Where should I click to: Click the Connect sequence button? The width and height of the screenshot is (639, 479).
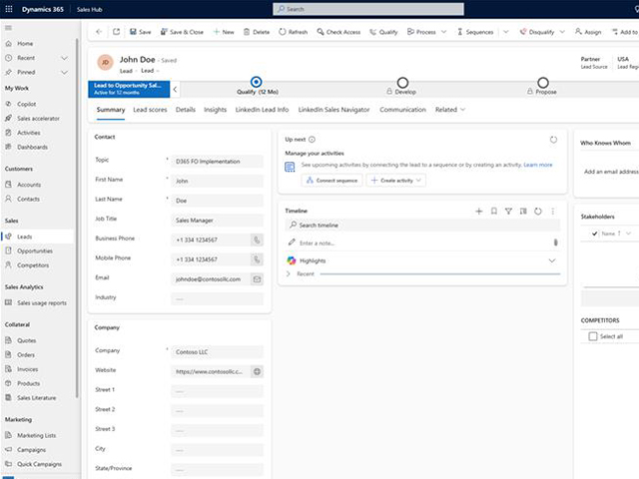click(331, 181)
